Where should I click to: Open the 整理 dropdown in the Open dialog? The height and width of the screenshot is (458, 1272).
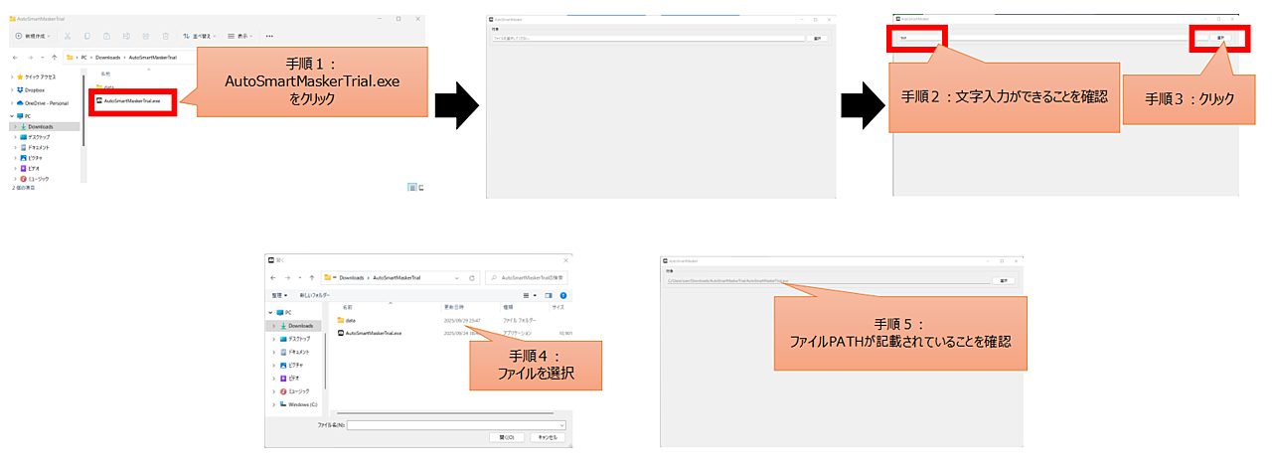point(279,295)
